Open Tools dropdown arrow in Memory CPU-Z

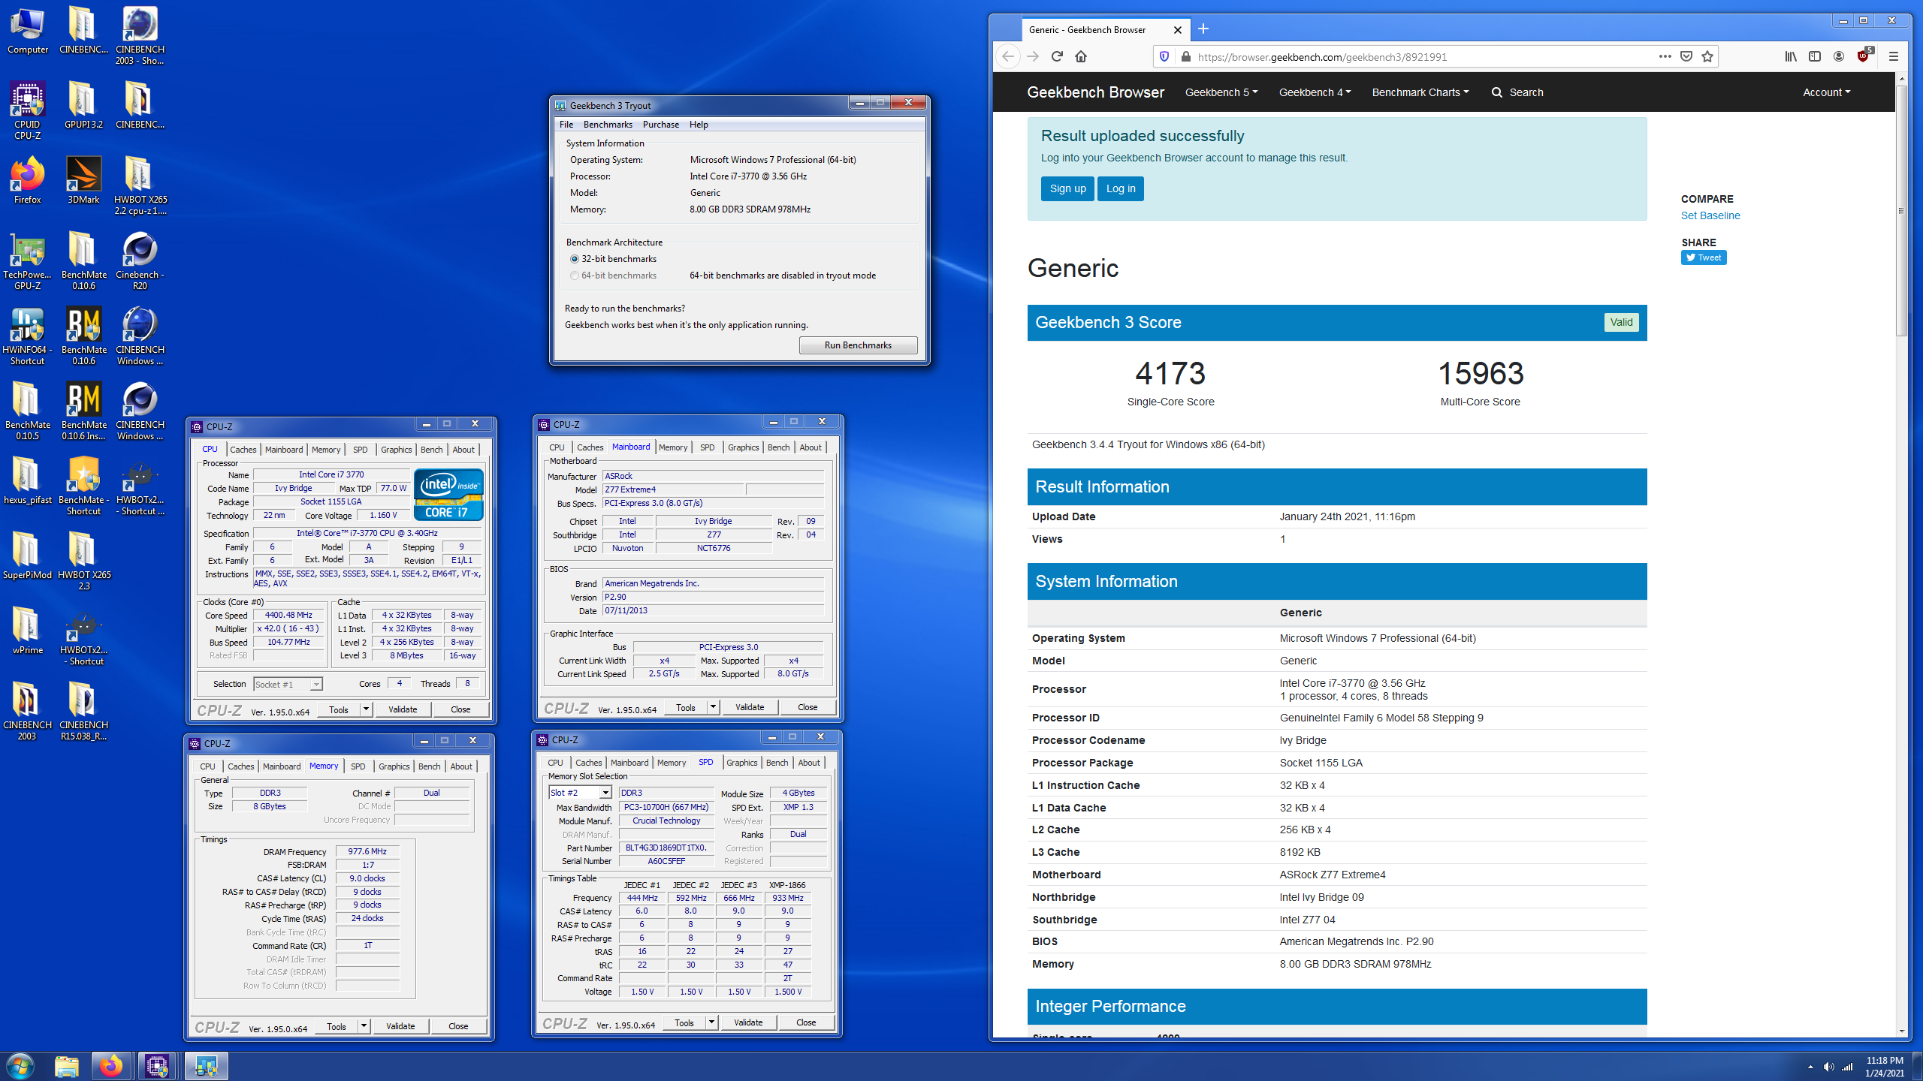tap(364, 1026)
